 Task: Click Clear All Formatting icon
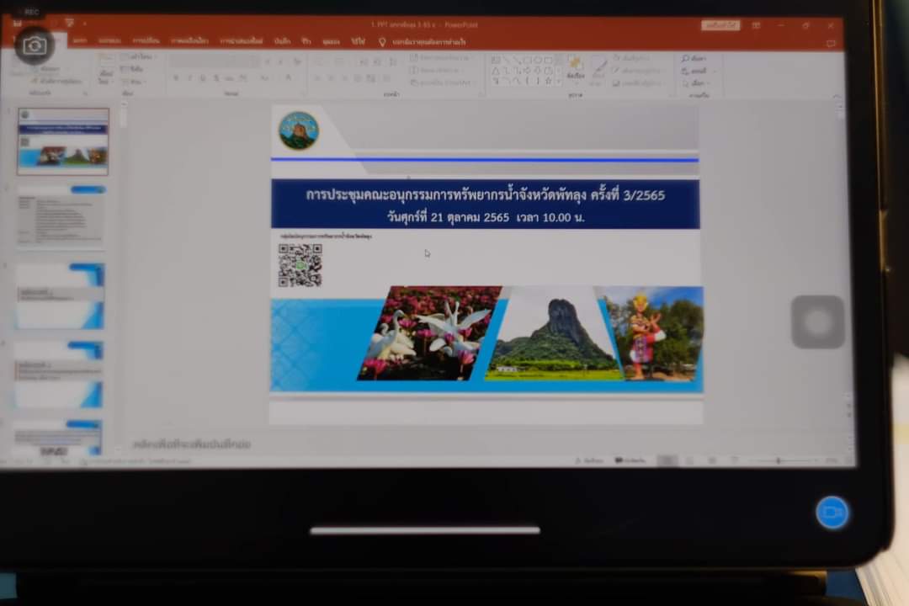(297, 61)
